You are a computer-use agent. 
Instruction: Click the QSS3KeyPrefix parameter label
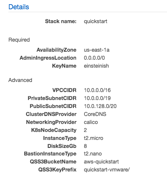[x=57, y=170]
